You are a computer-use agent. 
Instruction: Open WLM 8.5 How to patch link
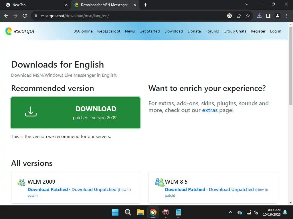262,190
